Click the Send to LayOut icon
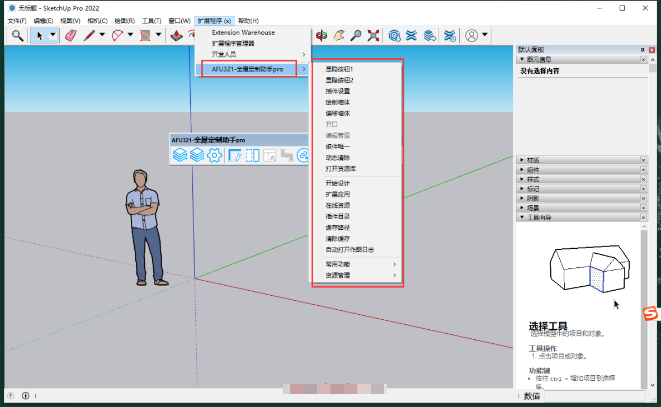Viewport: 661px width, 407px height. point(429,36)
